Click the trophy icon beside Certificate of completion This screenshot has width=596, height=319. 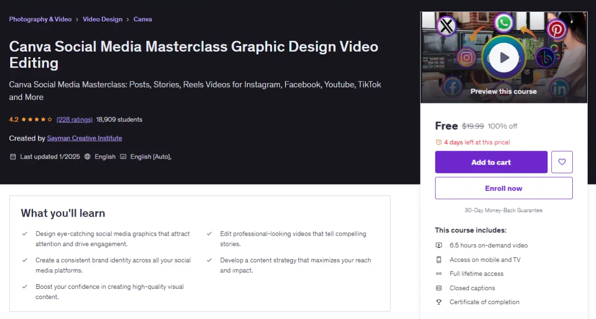click(x=439, y=302)
